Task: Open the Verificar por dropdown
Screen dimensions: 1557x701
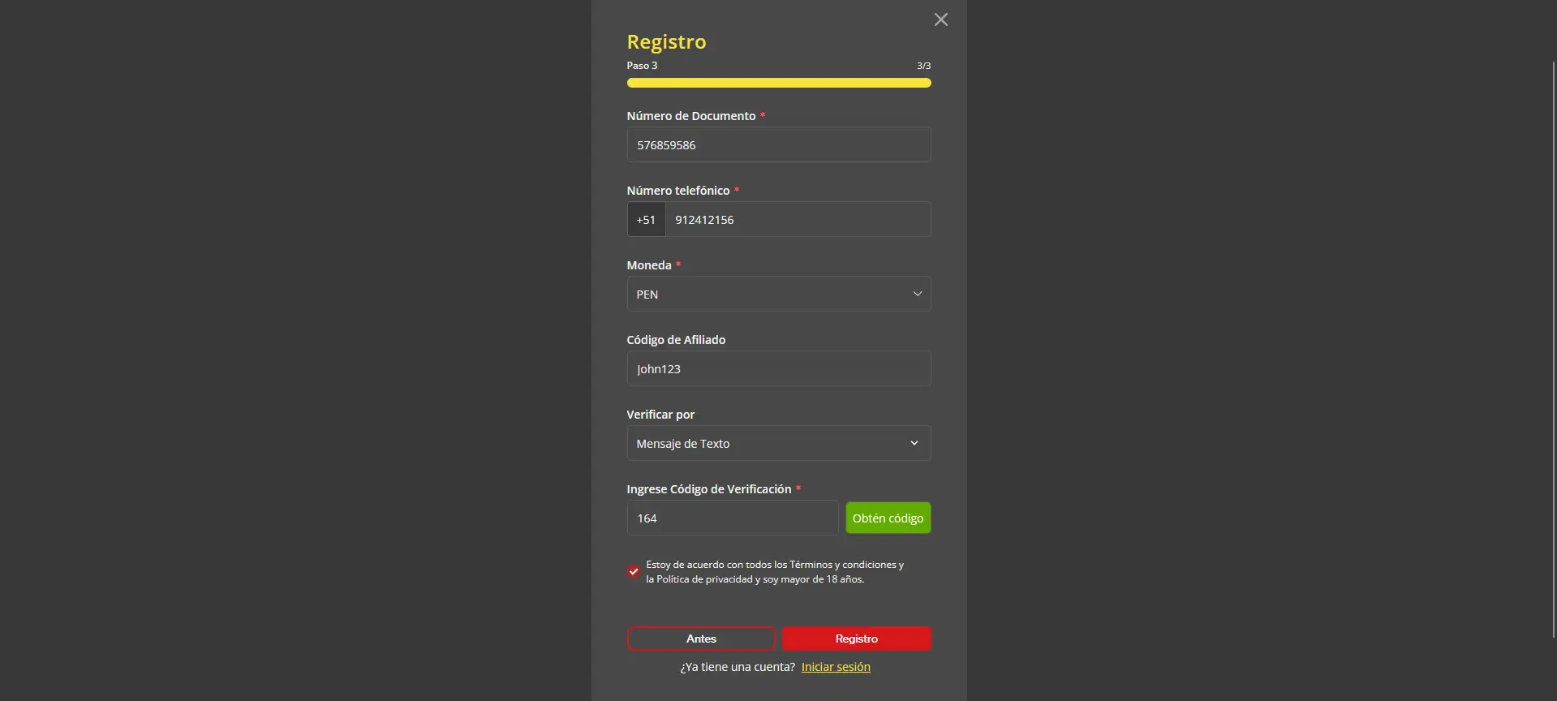Action: pyautogui.click(x=778, y=443)
